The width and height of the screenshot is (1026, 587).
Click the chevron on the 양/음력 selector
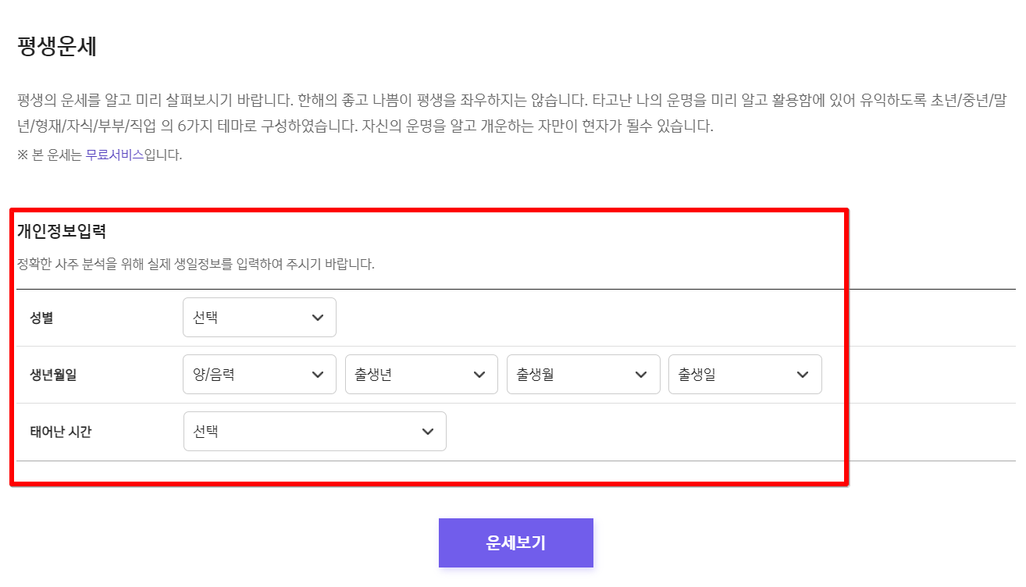tap(317, 374)
